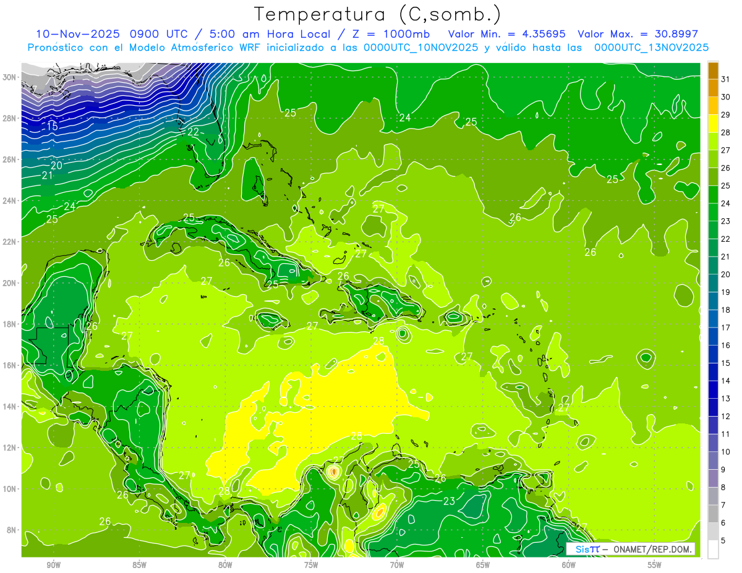Click the '0000UTC_10NOV2025' initialization time
This screenshot has width=742, height=573.
click(420, 48)
